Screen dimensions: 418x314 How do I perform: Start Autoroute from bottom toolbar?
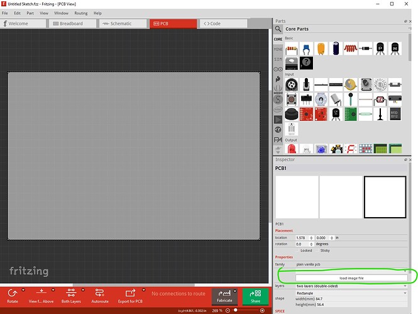[x=100, y=296]
